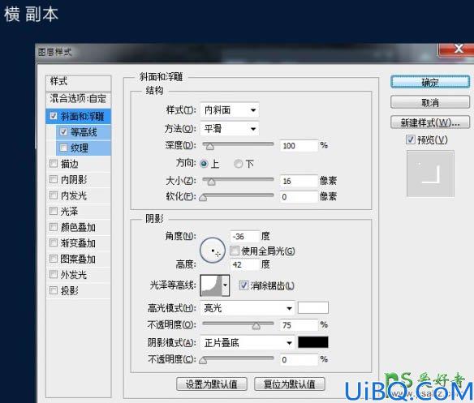Select direction 下 radio button
Screen dimensions: 474x403
(238, 164)
